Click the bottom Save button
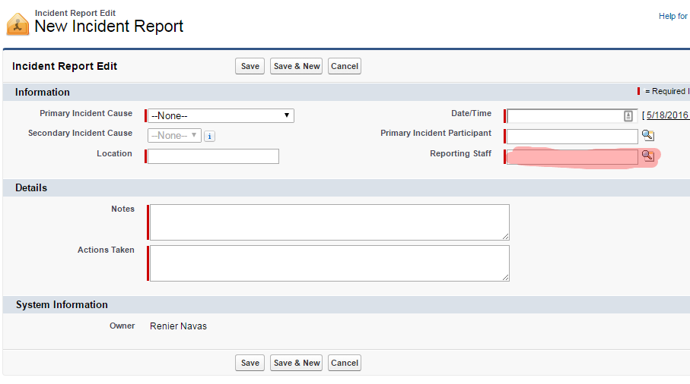690x384 pixels. [x=250, y=363]
